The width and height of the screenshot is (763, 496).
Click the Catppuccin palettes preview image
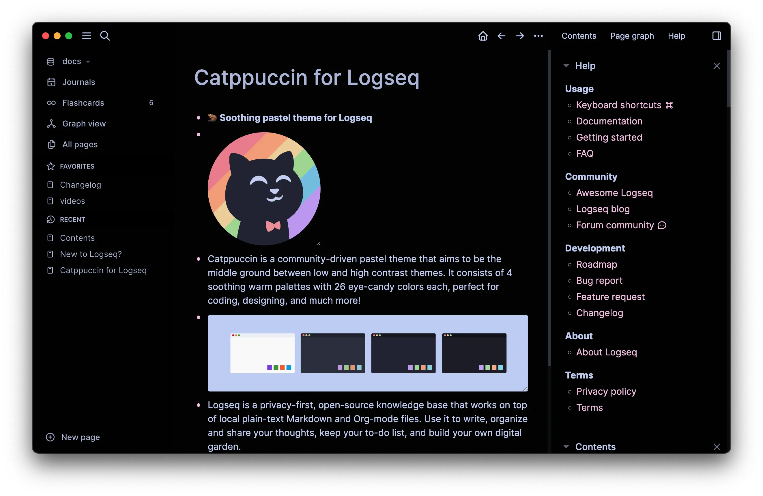(x=368, y=353)
